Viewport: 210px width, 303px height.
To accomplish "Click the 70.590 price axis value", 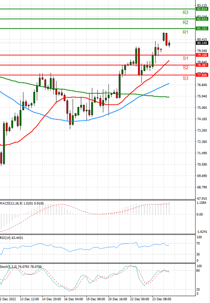I will click(x=202, y=164).
